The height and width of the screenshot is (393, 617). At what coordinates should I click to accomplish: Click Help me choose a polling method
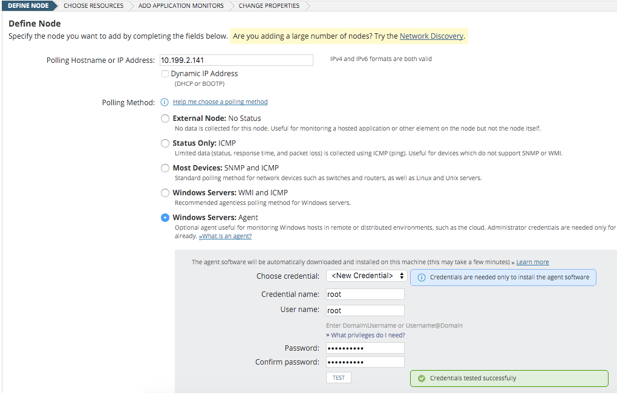(220, 102)
